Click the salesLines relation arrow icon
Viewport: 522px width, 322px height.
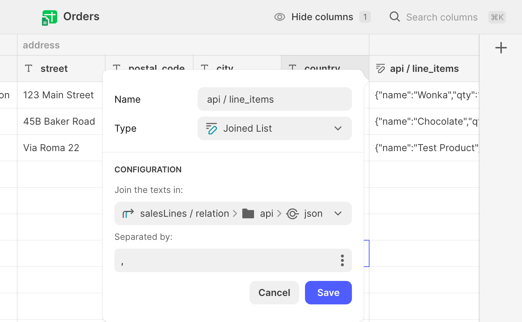pyautogui.click(x=128, y=213)
